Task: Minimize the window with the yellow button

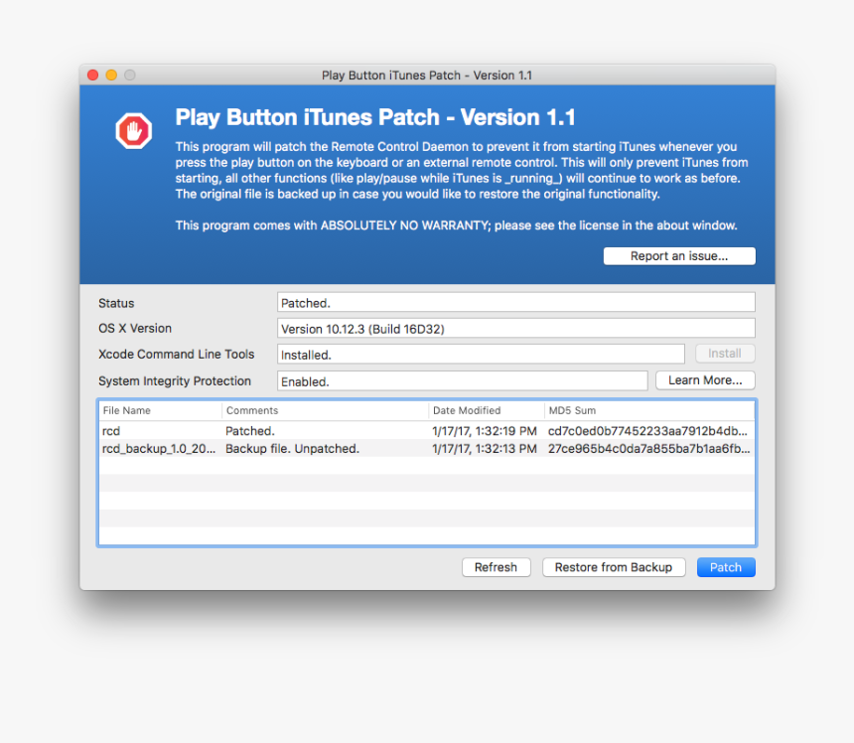Action: click(111, 74)
